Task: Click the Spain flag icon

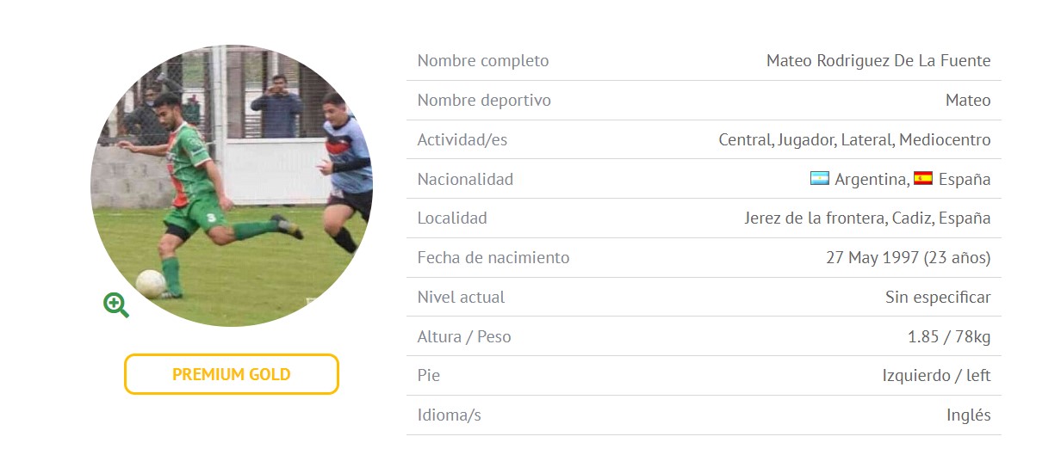Action: (x=923, y=179)
